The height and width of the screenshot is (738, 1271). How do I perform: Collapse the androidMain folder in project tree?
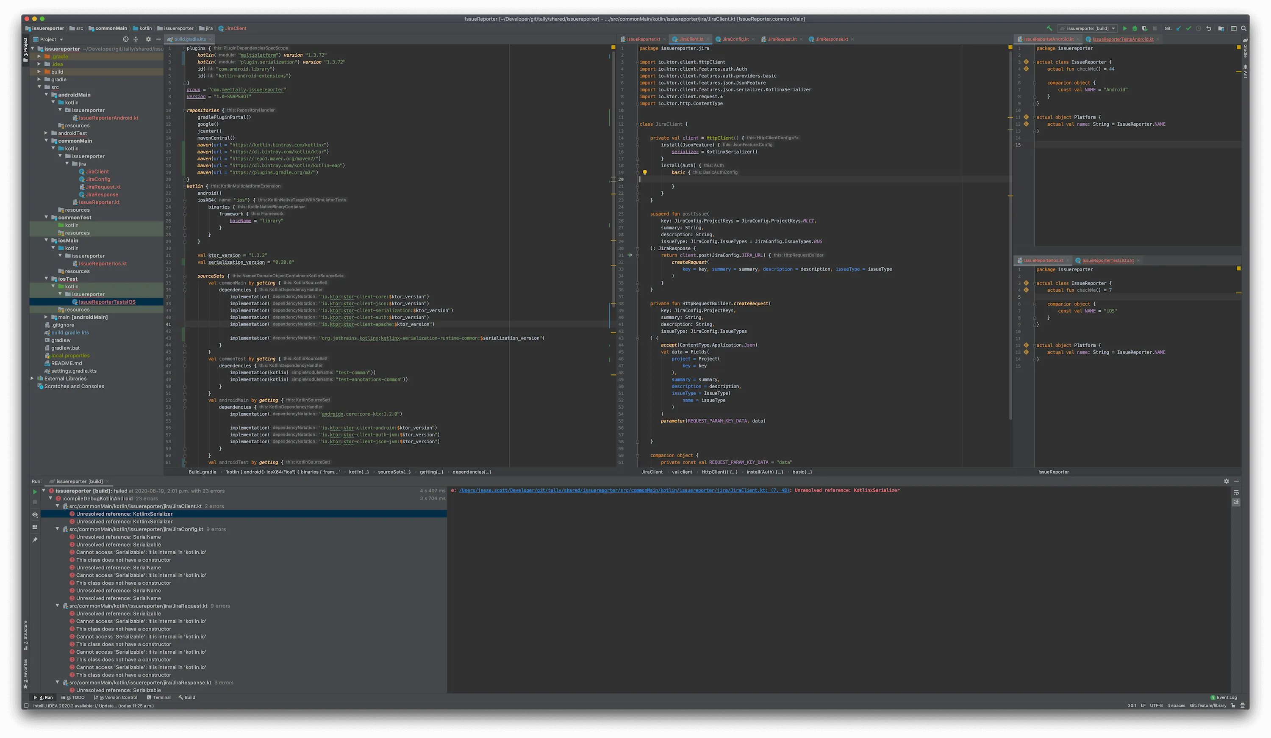47,95
